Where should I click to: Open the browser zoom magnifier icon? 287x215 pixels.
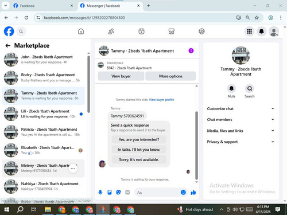247,18
